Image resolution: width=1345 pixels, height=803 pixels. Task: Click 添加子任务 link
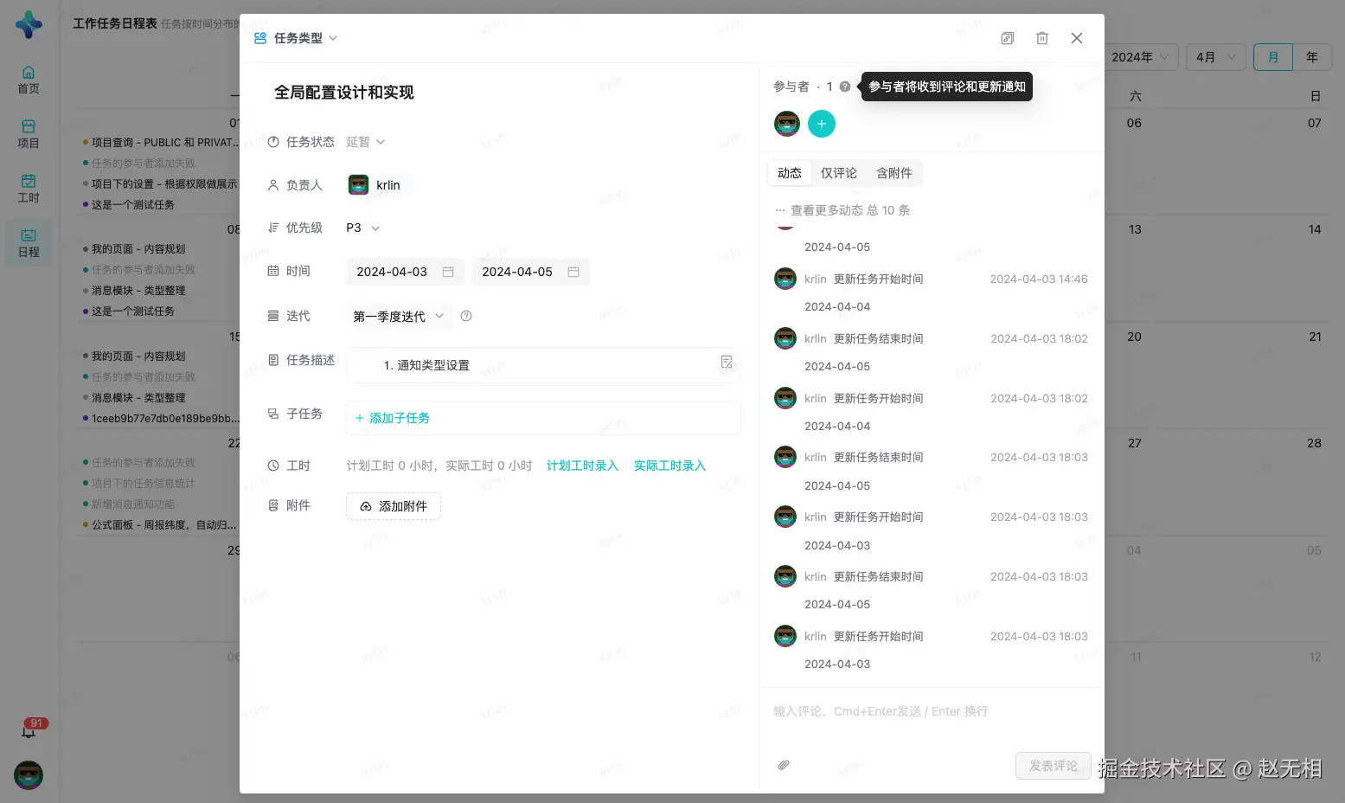click(x=392, y=418)
